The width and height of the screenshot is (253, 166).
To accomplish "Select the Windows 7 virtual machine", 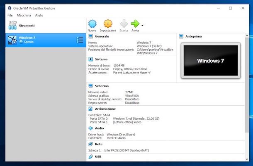I will [x=46, y=40].
